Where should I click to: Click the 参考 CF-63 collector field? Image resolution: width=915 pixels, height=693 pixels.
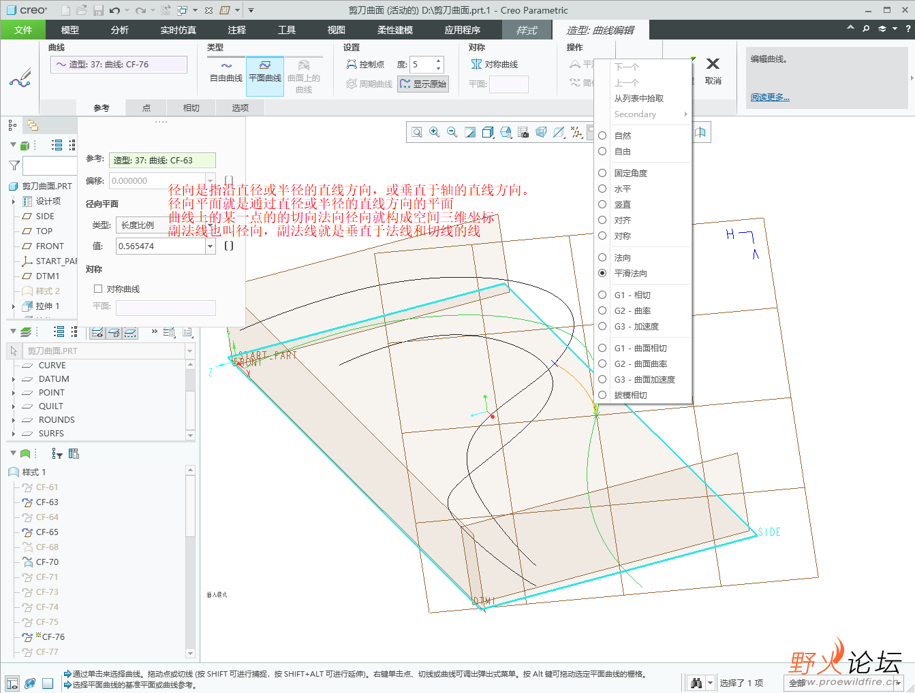coord(163,161)
